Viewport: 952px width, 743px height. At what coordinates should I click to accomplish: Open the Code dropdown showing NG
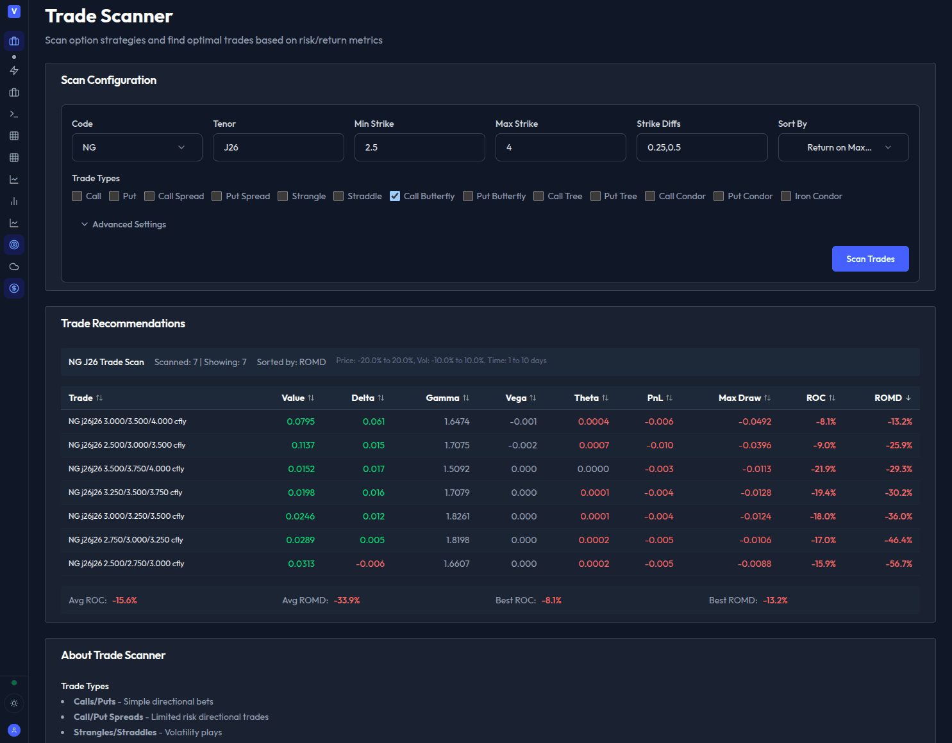(x=137, y=147)
